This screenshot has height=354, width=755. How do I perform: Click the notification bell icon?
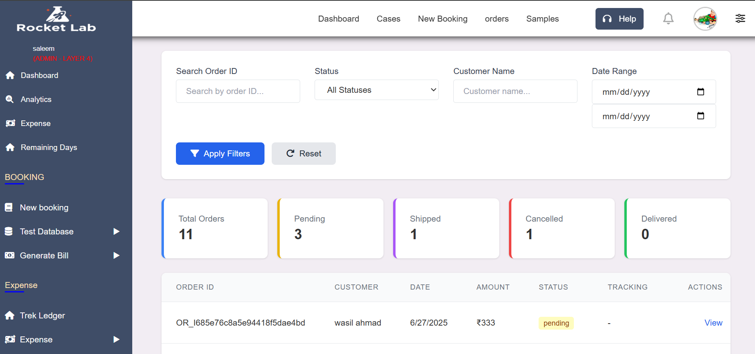click(668, 18)
